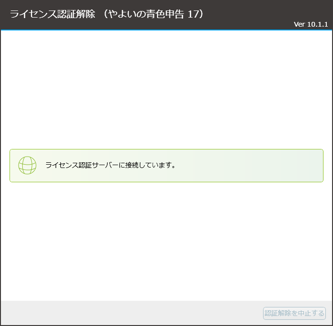
Task: Click the green globe connection icon
Action: [28, 165]
